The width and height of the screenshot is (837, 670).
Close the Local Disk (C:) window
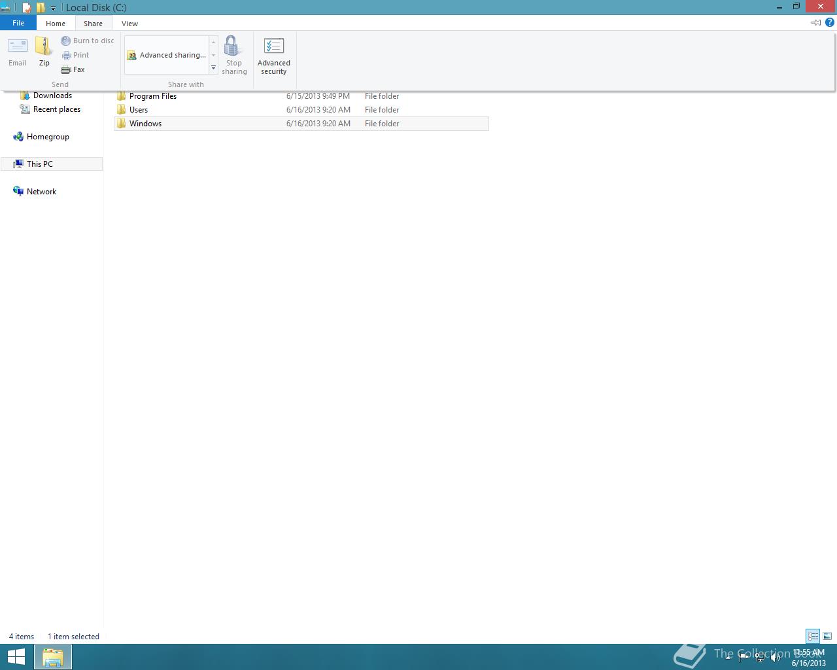[x=821, y=7]
